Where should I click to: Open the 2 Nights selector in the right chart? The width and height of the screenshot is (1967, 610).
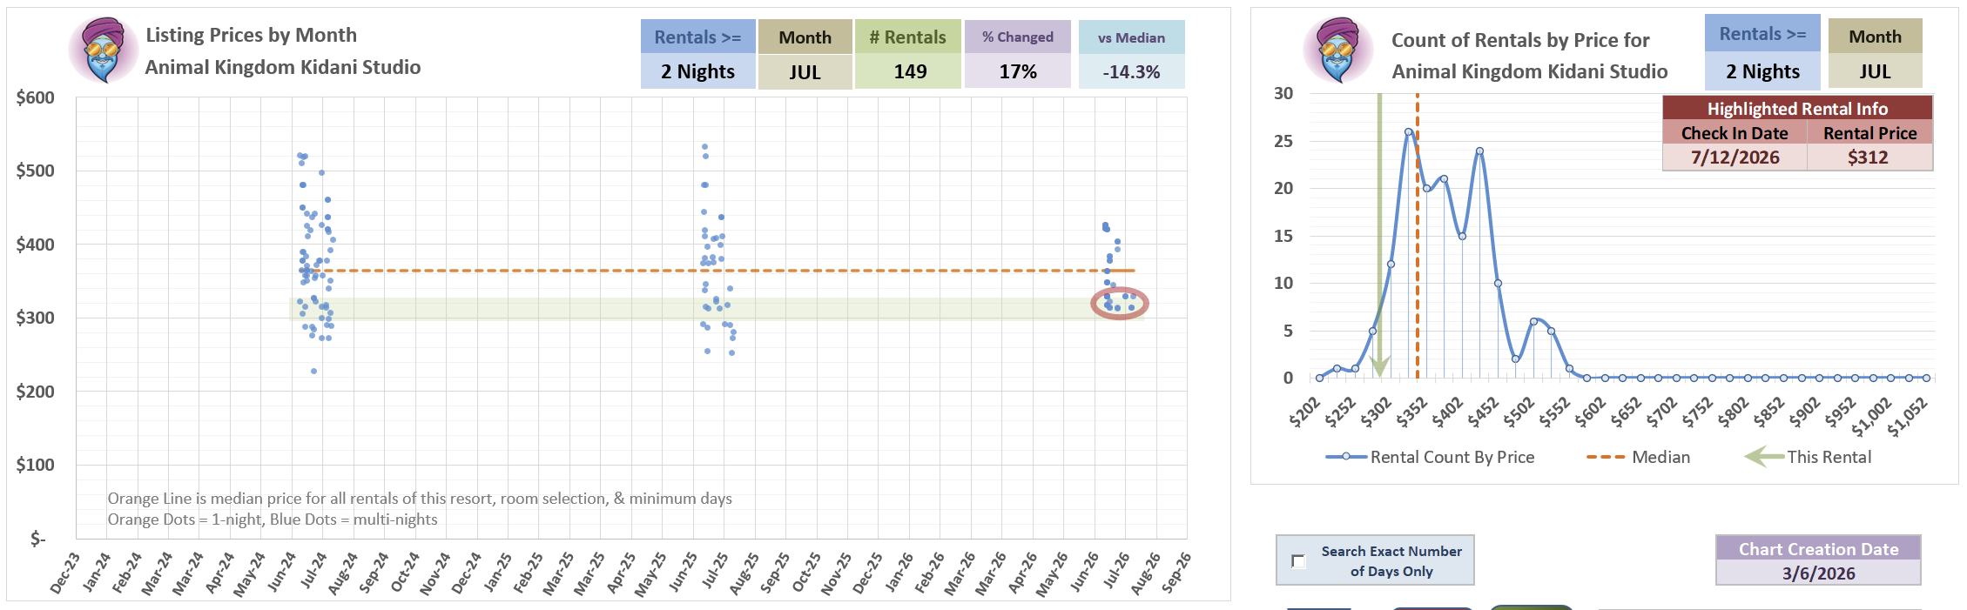tap(1762, 71)
